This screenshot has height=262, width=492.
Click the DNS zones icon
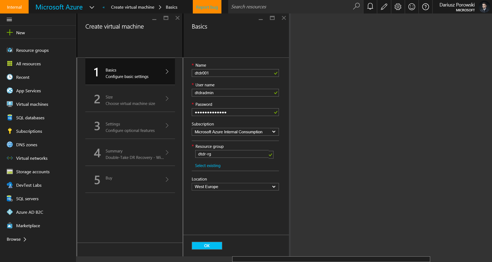(10, 145)
